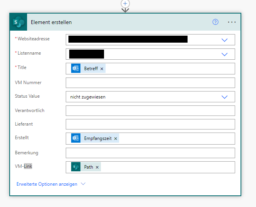Remove the Empfangszeit token
The height and width of the screenshot is (207, 256).
(116, 139)
